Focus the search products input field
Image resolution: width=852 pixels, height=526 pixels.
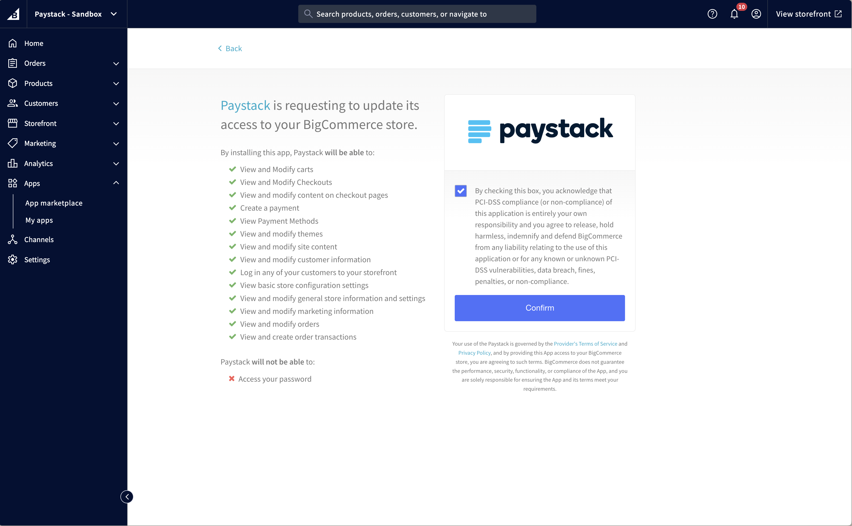[x=417, y=14]
